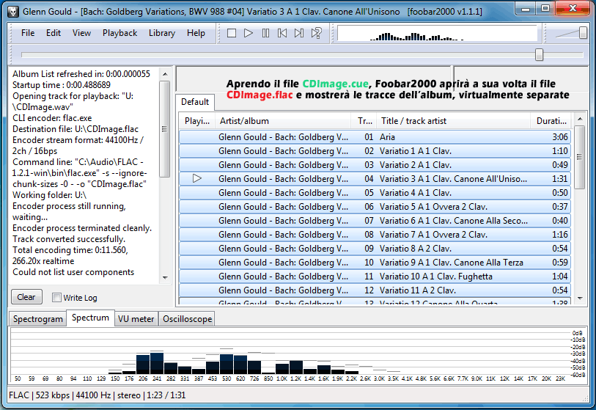Click the console scrollbar thumb
Viewport: 596px width, 410px height.
165,129
